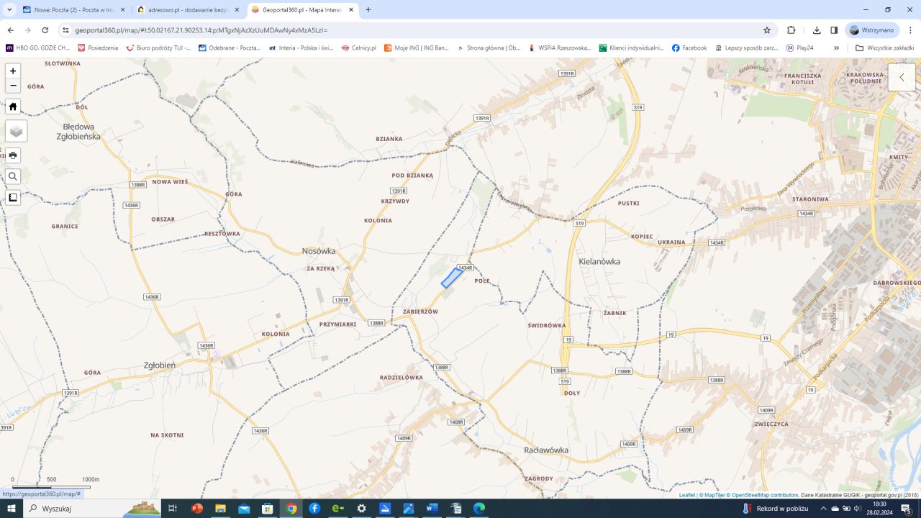Close the adresowo.pl tab
The height and width of the screenshot is (518, 921).
[x=237, y=10]
